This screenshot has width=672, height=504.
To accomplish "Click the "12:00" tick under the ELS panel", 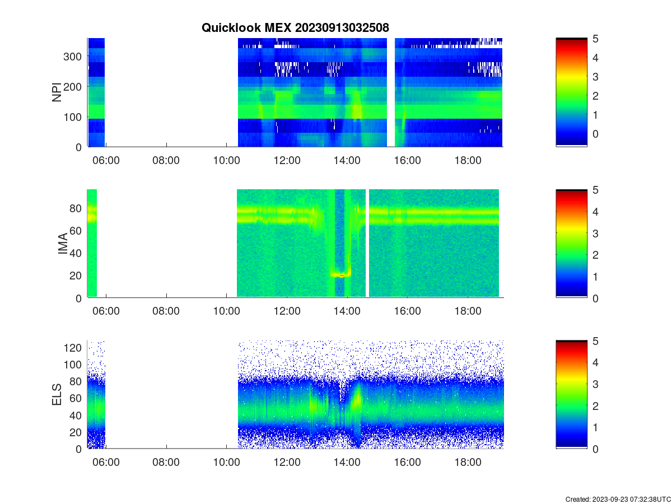I will click(287, 462).
